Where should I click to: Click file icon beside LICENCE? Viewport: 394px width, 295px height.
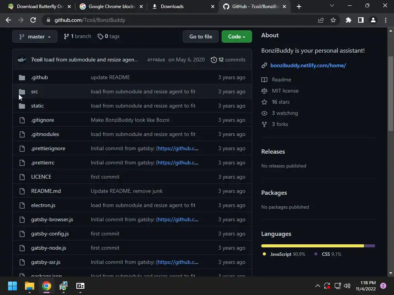pyautogui.click(x=22, y=177)
